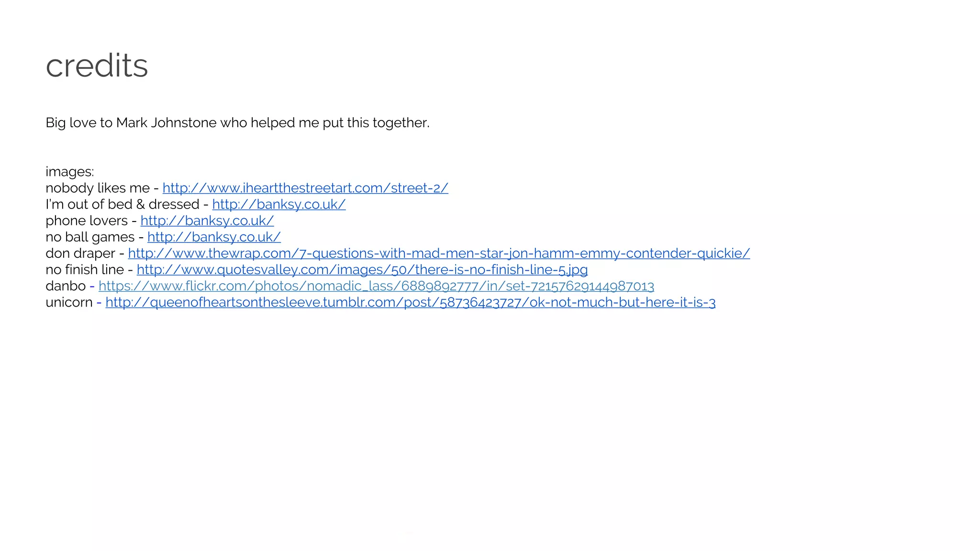
Task: Click the phone lovers caption text
Action: pos(87,220)
